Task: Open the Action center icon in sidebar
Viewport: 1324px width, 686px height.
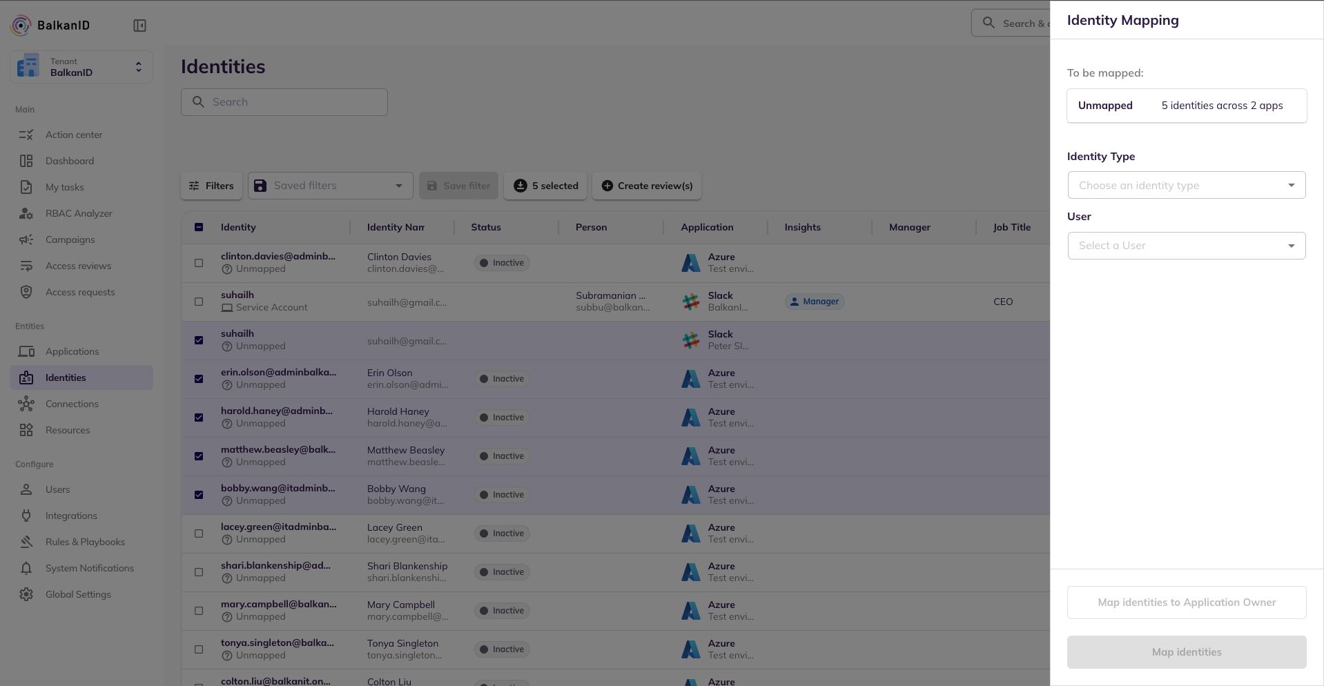Action: [x=26, y=135]
